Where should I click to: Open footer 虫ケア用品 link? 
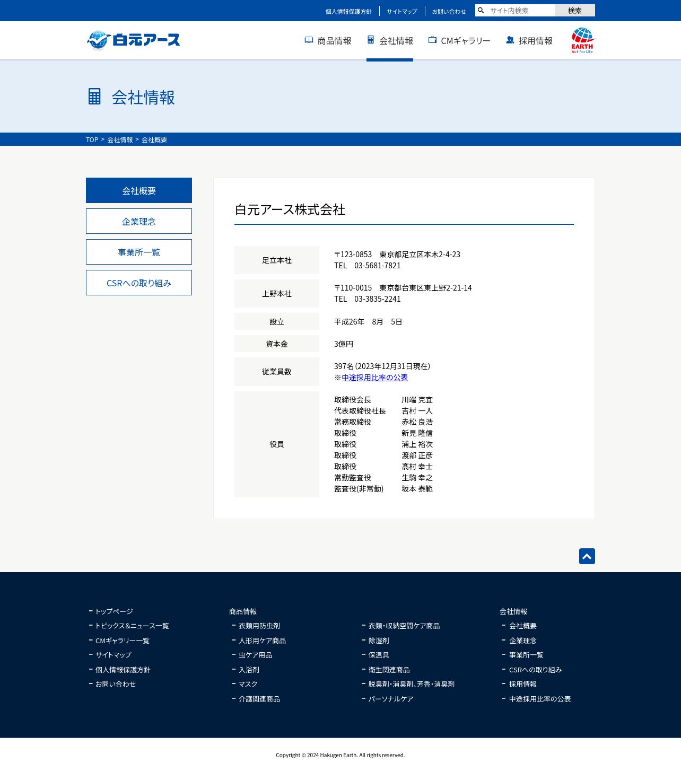pyautogui.click(x=255, y=655)
